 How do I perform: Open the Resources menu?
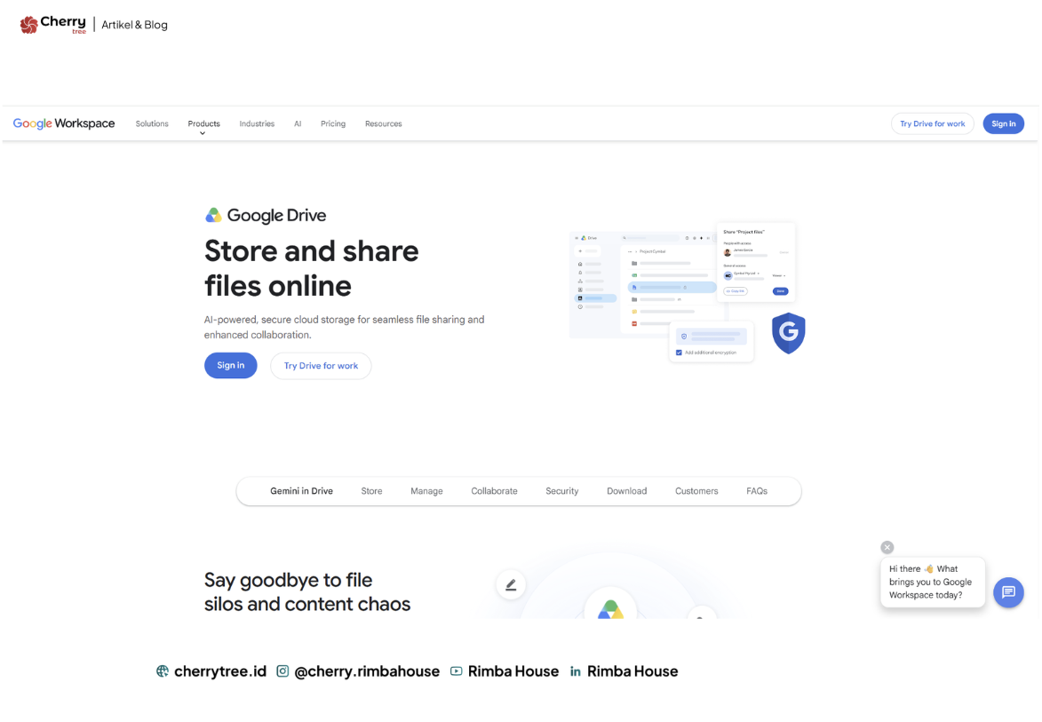tap(384, 123)
